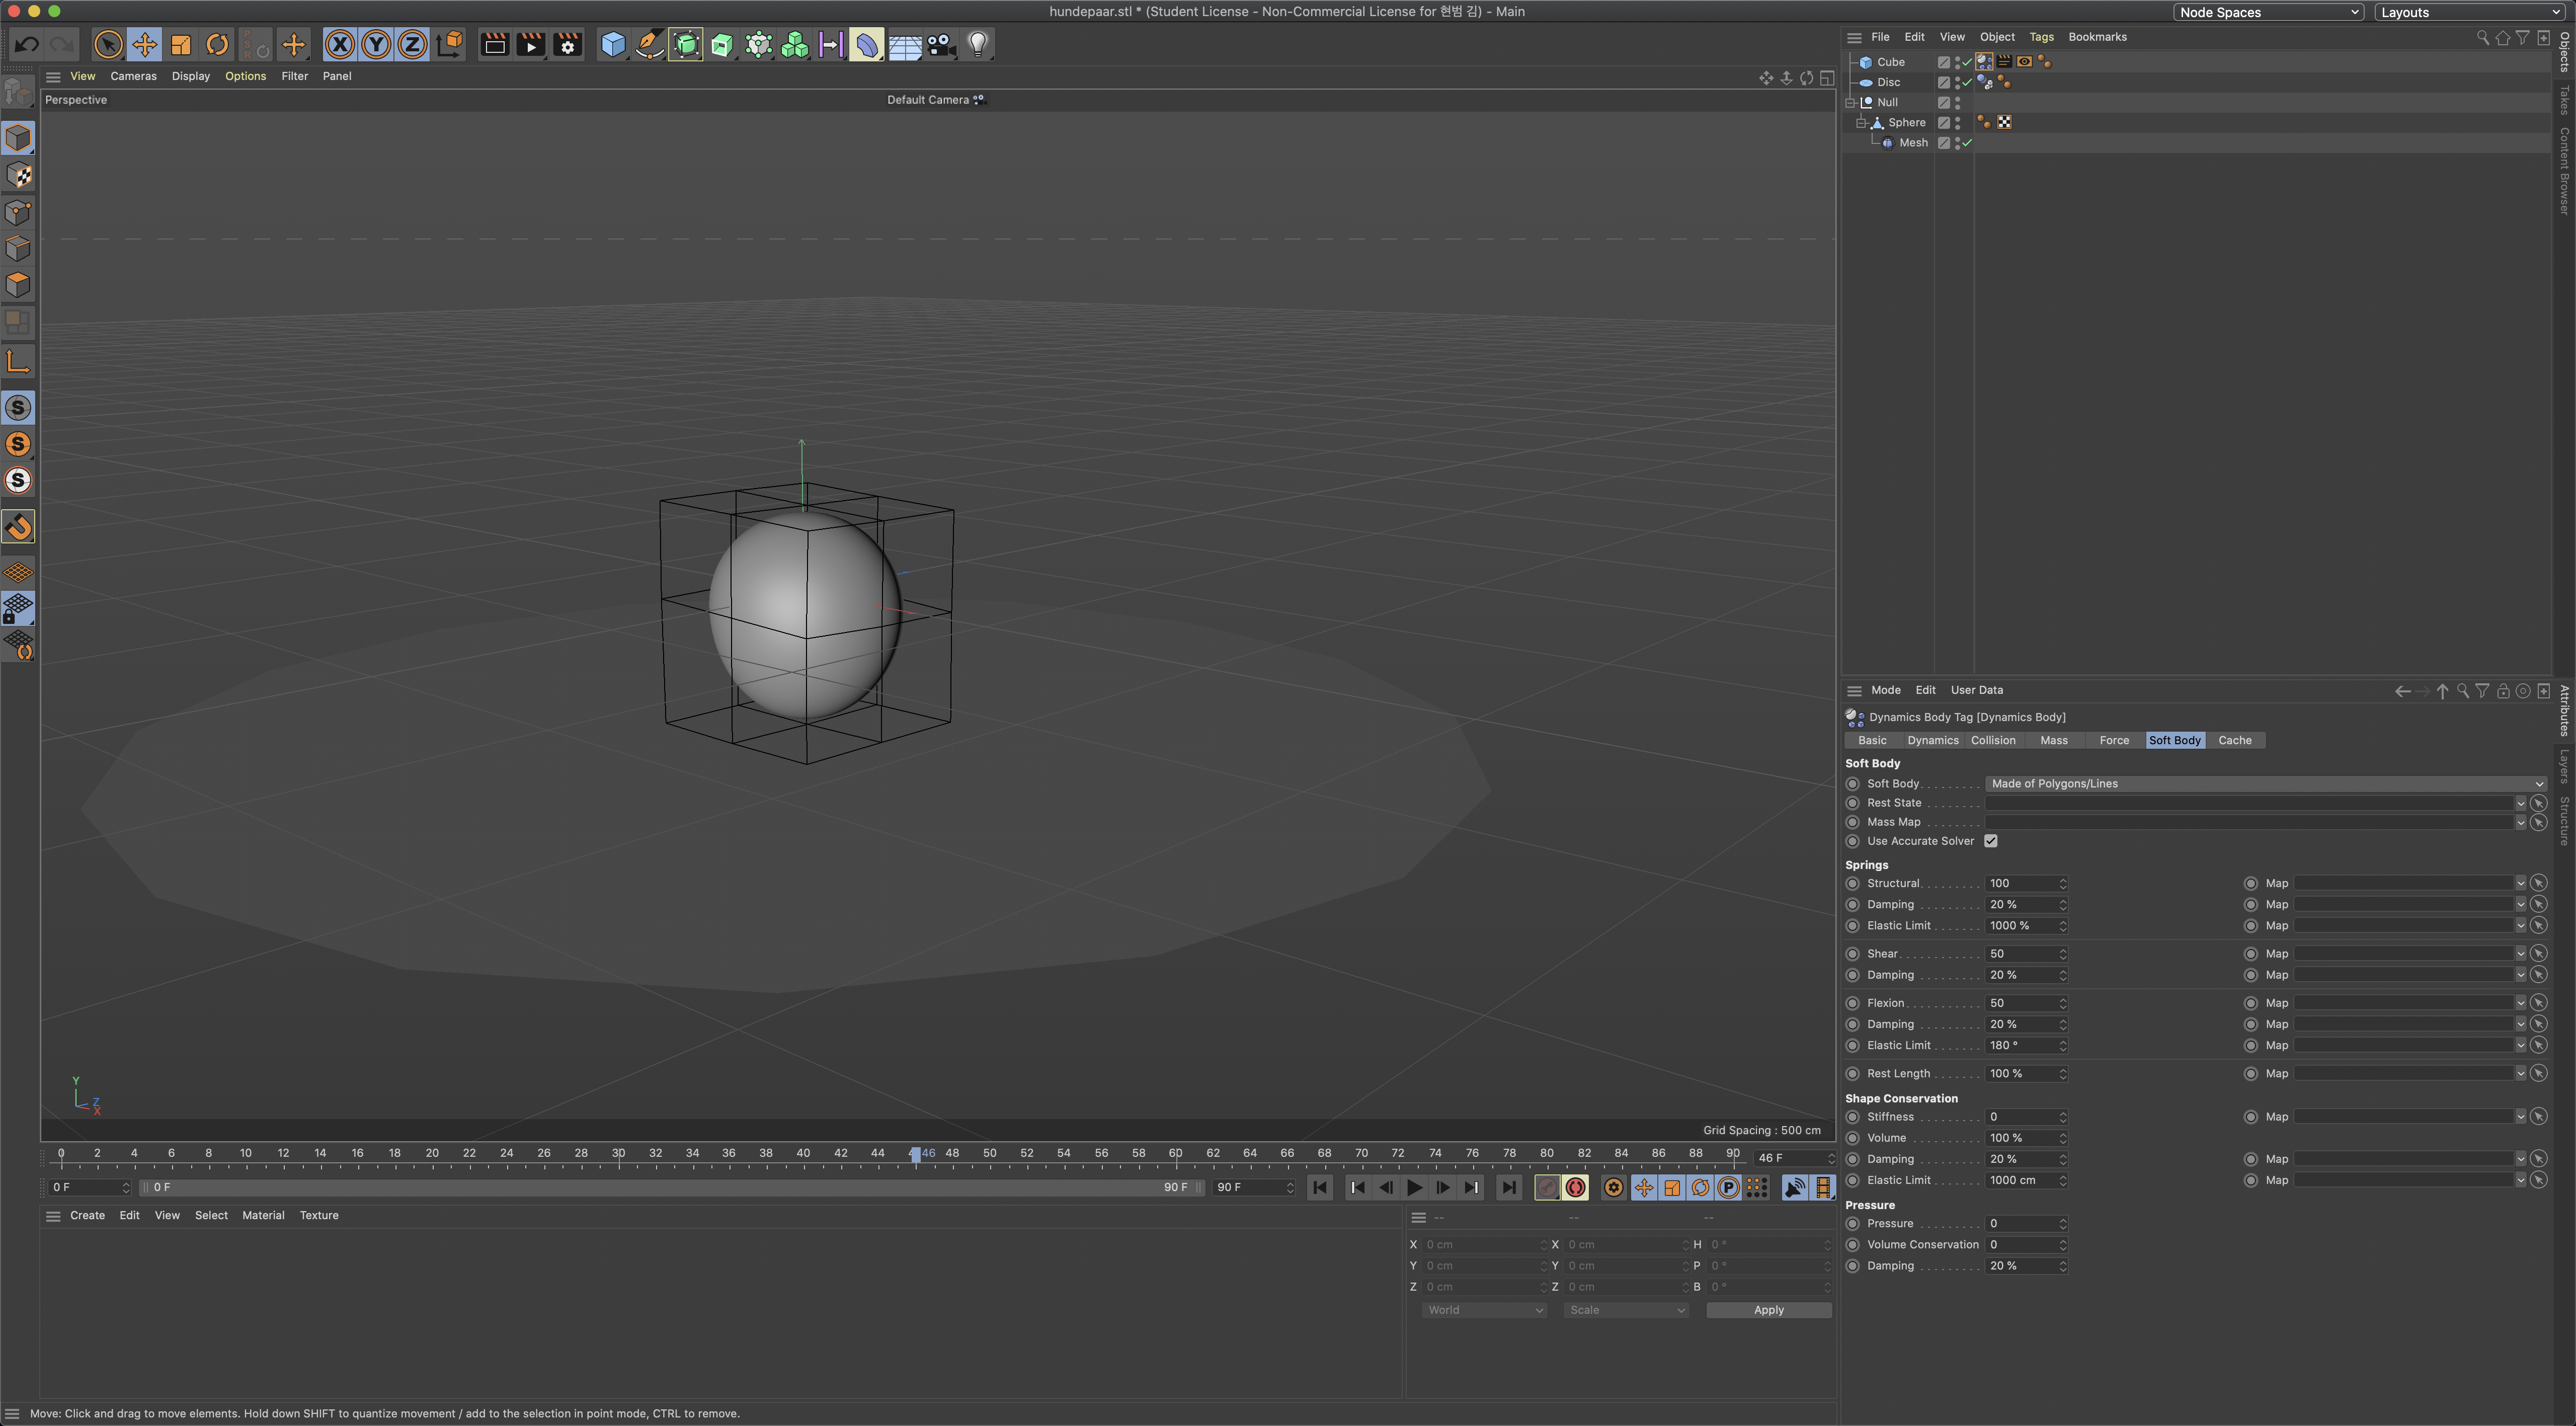The image size is (2576, 1426).
Task: Click the Bend deformer icon
Action: 867,44
